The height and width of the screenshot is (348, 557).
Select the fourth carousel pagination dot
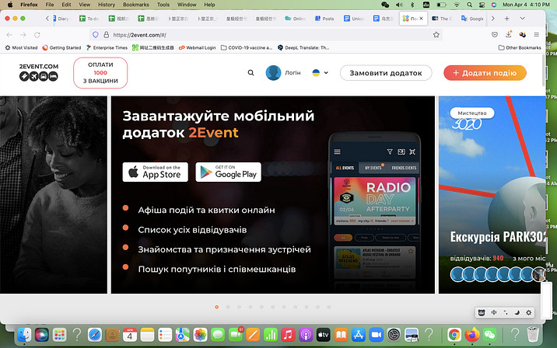click(250, 307)
